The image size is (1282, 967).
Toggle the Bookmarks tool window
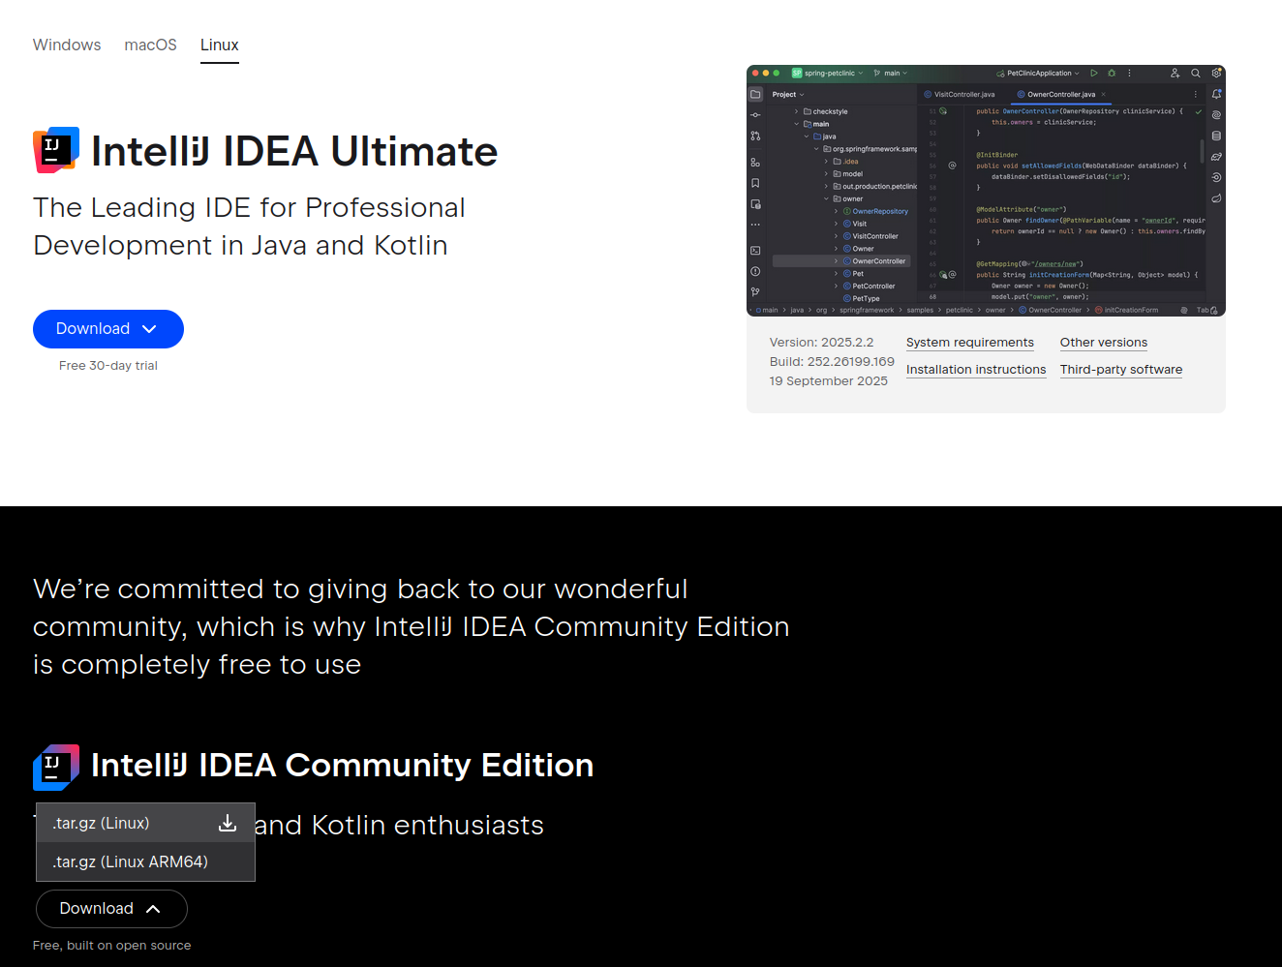[x=754, y=182]
